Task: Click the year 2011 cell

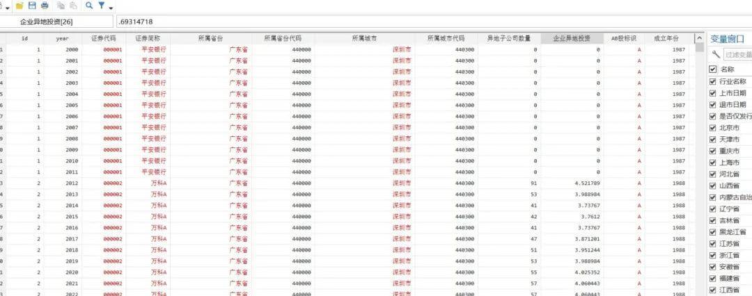Action: click(x=63, y=172)
